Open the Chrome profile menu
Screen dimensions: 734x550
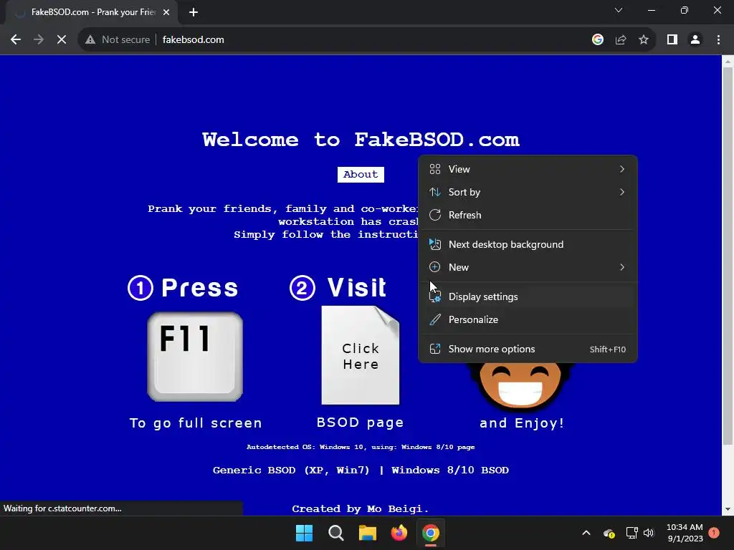pos(695,40)
